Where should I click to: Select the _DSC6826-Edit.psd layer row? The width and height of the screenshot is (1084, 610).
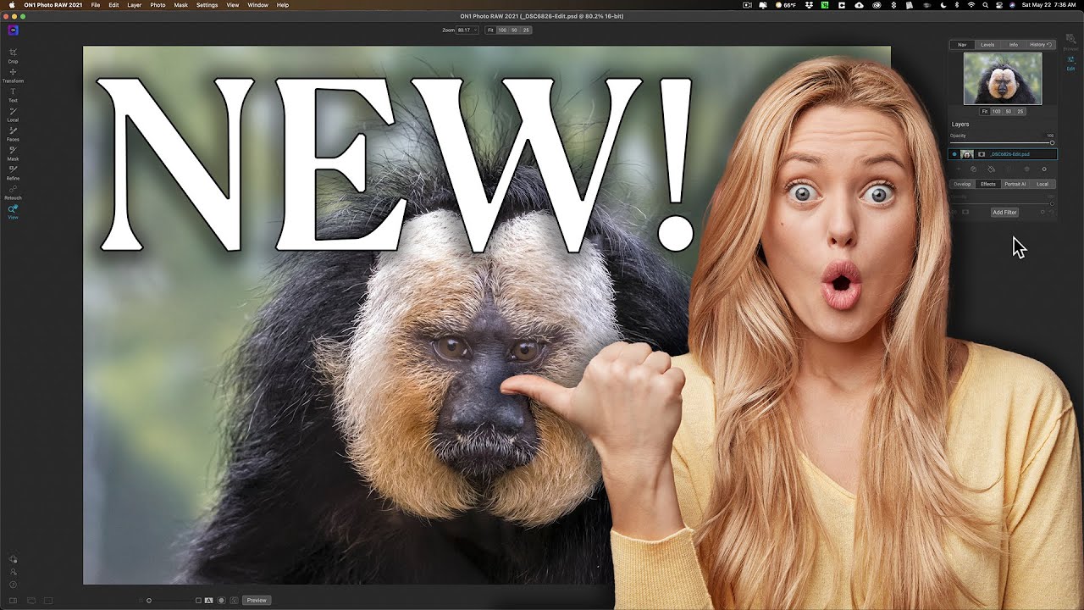pos(1003,154)
